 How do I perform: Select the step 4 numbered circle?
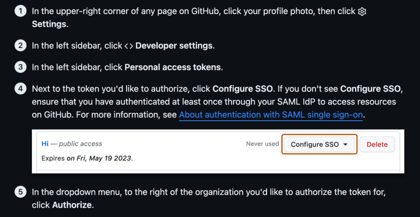20,88
